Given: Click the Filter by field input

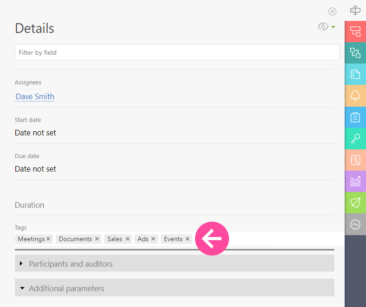Looking at the screenshot, I should [176, 52].
